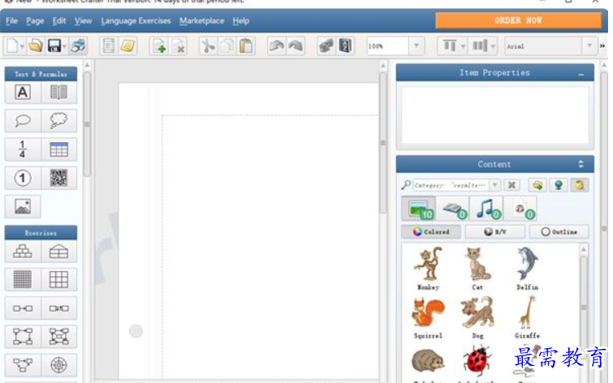
Task: Open the Language Exercises menu
Action: (x=136, y=21)
